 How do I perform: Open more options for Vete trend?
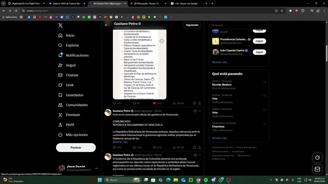point(264,110)
